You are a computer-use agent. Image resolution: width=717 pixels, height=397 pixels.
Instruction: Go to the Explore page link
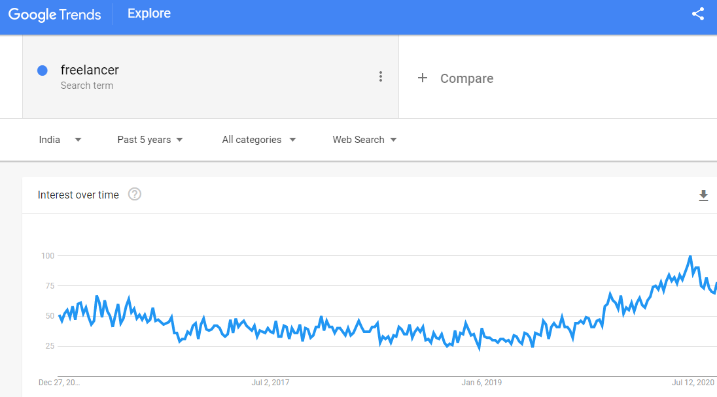click(149, 14)
